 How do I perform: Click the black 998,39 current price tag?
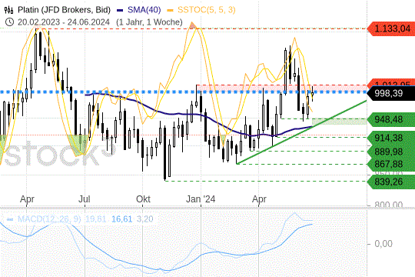[x=391, y=93]
